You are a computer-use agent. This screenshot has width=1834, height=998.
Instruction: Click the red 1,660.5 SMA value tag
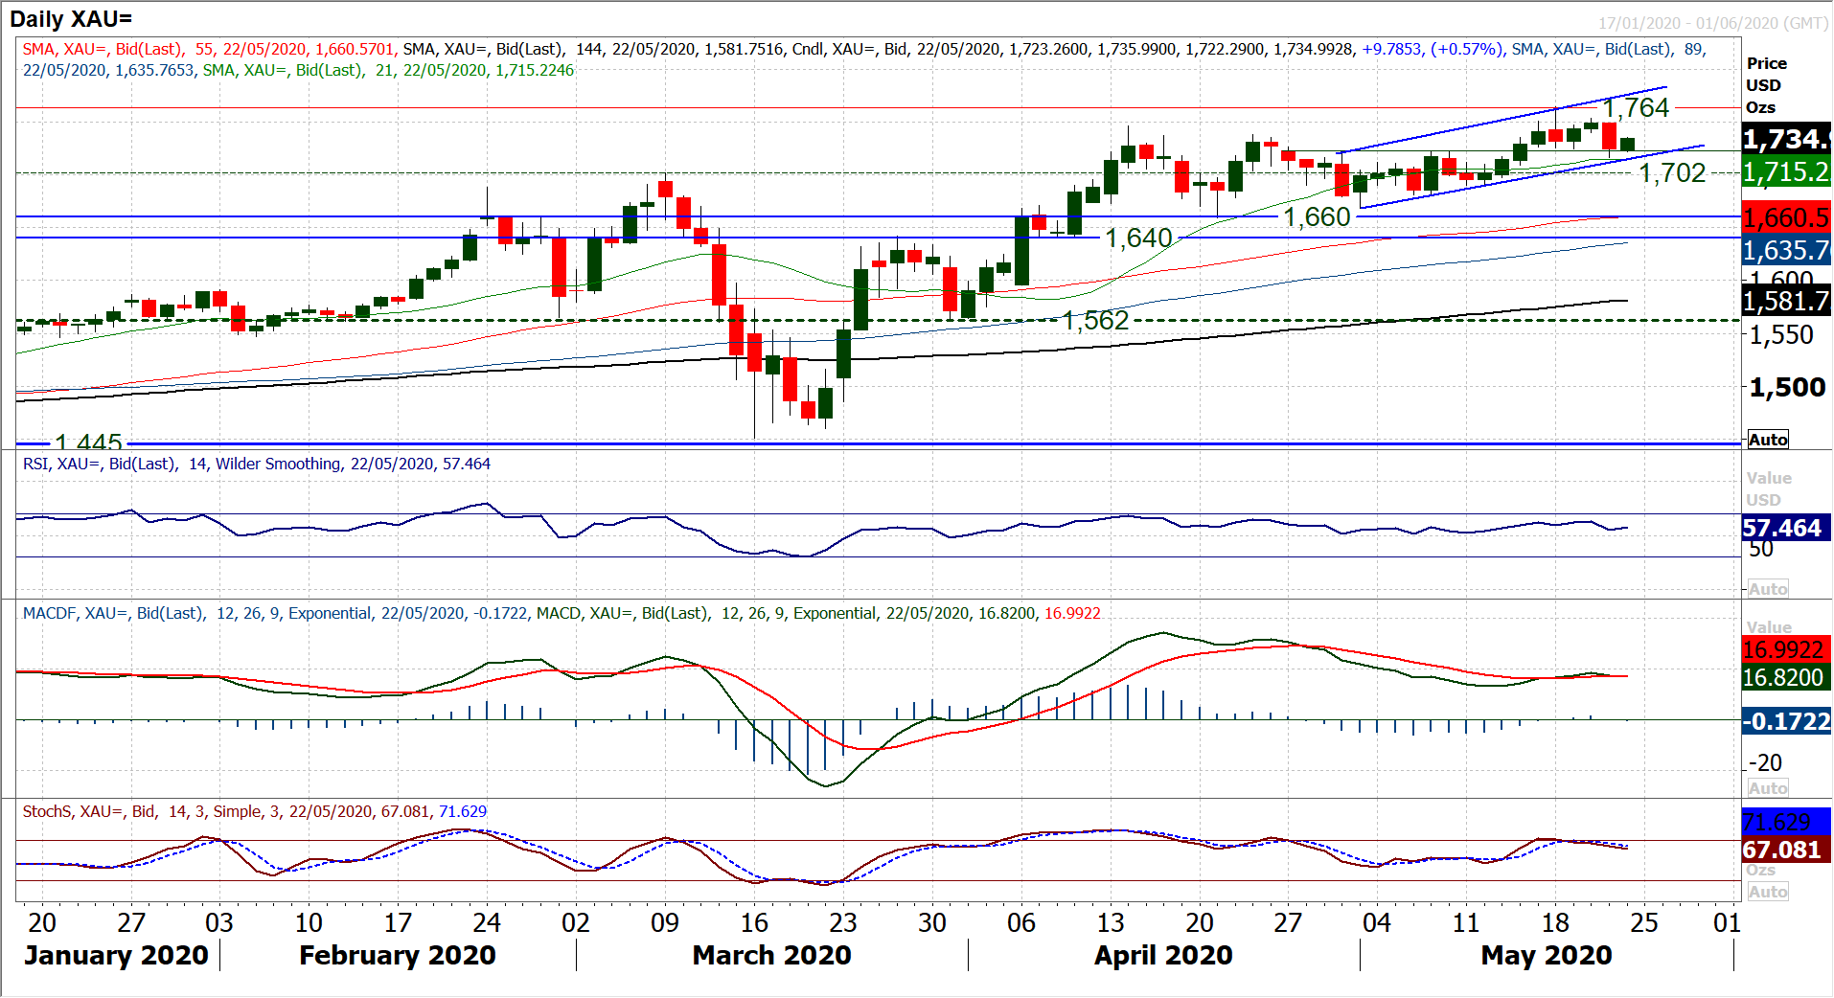point(1786,218)
